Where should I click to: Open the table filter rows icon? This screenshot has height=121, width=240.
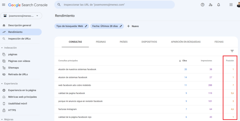point(232,51)
